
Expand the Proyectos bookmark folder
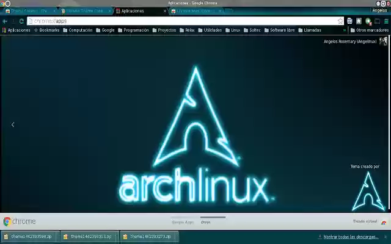[x=164, y=30]
